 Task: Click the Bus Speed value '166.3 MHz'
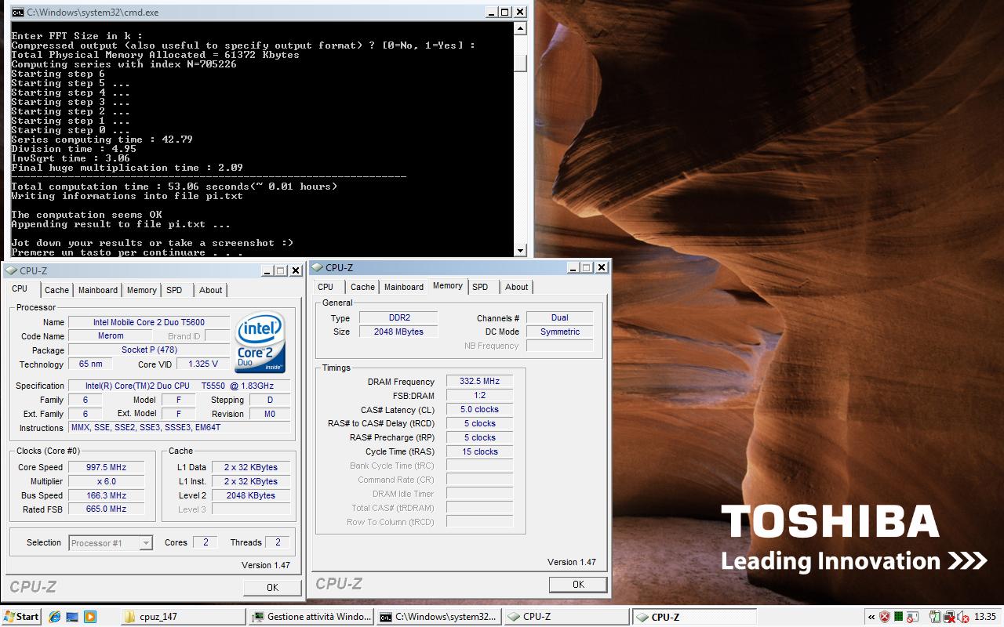coord(107,495)
